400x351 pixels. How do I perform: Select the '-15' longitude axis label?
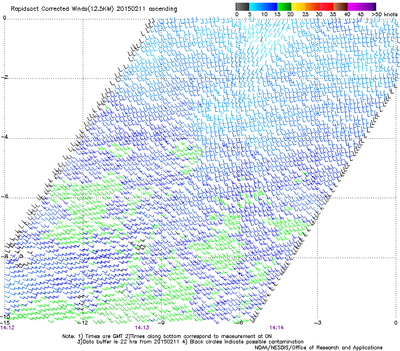coord(4,323)
